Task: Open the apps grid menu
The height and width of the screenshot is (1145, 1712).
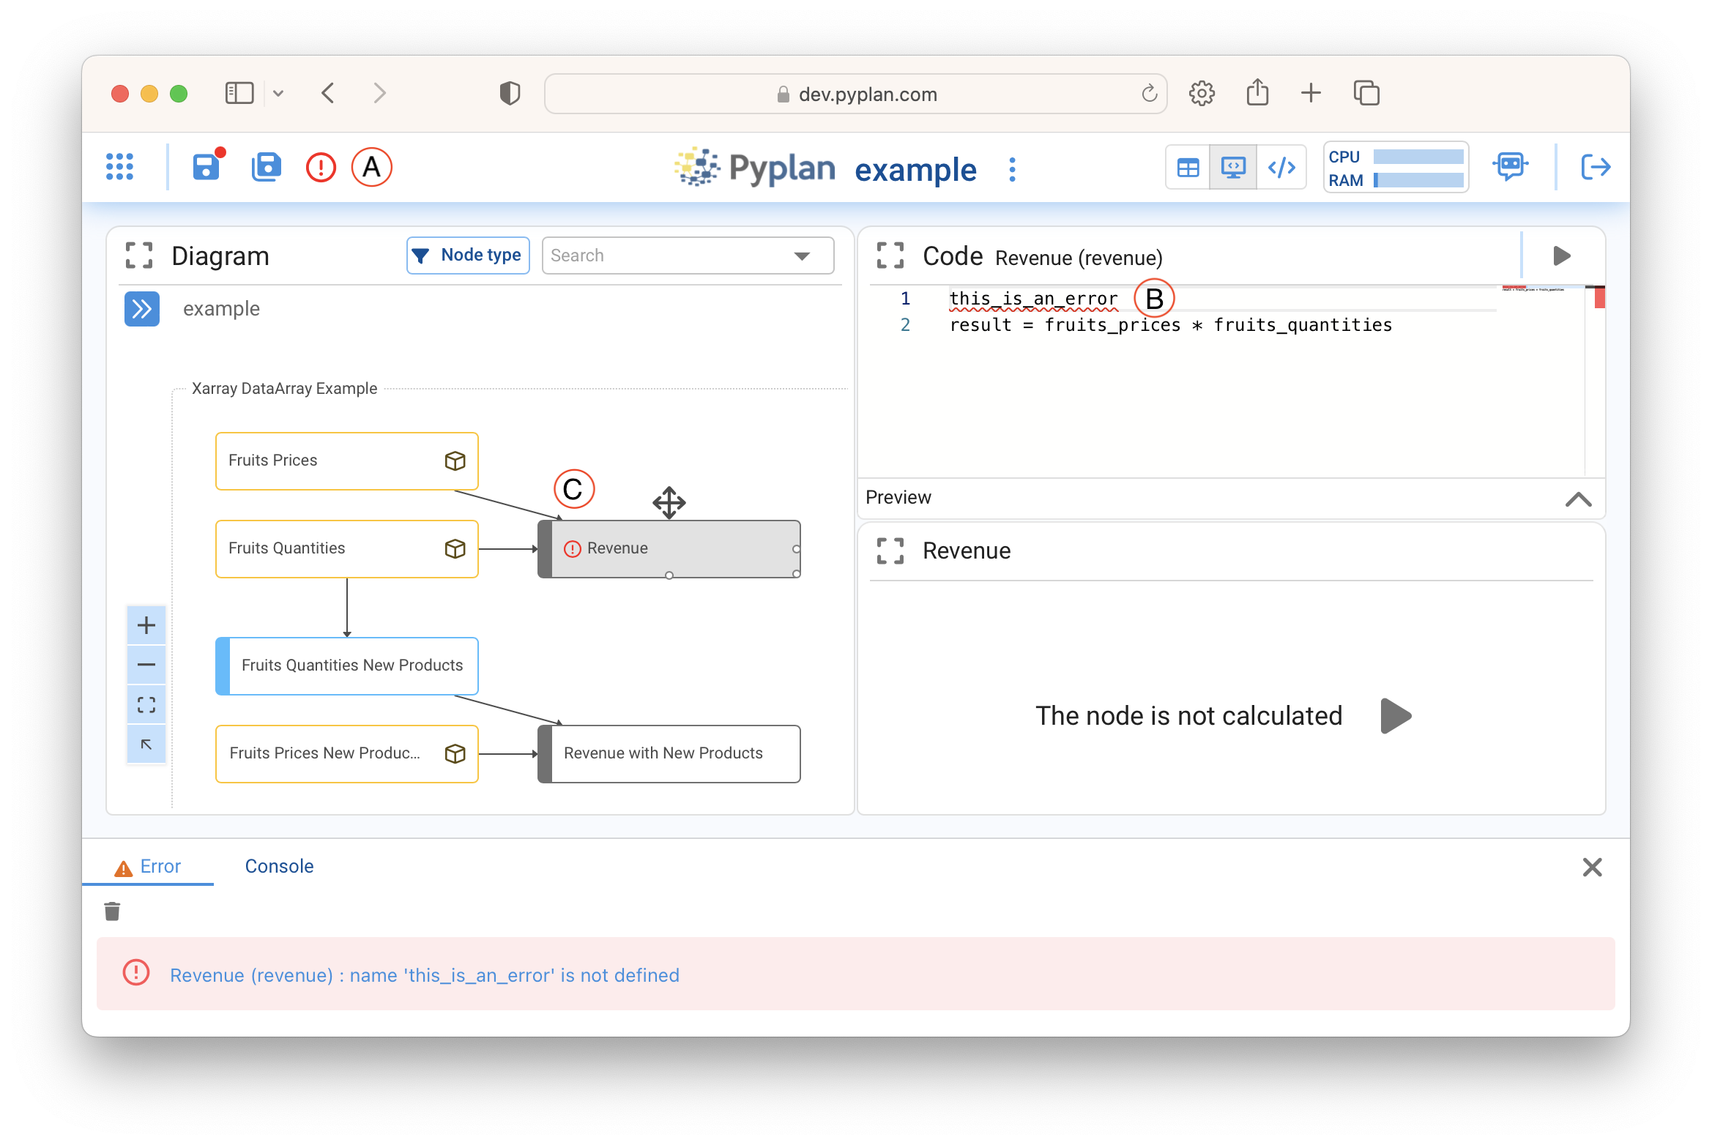Action: (120, 167)
